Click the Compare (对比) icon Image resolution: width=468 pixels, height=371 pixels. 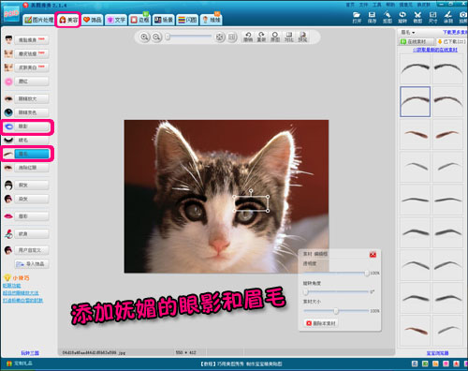coord(289,37)
